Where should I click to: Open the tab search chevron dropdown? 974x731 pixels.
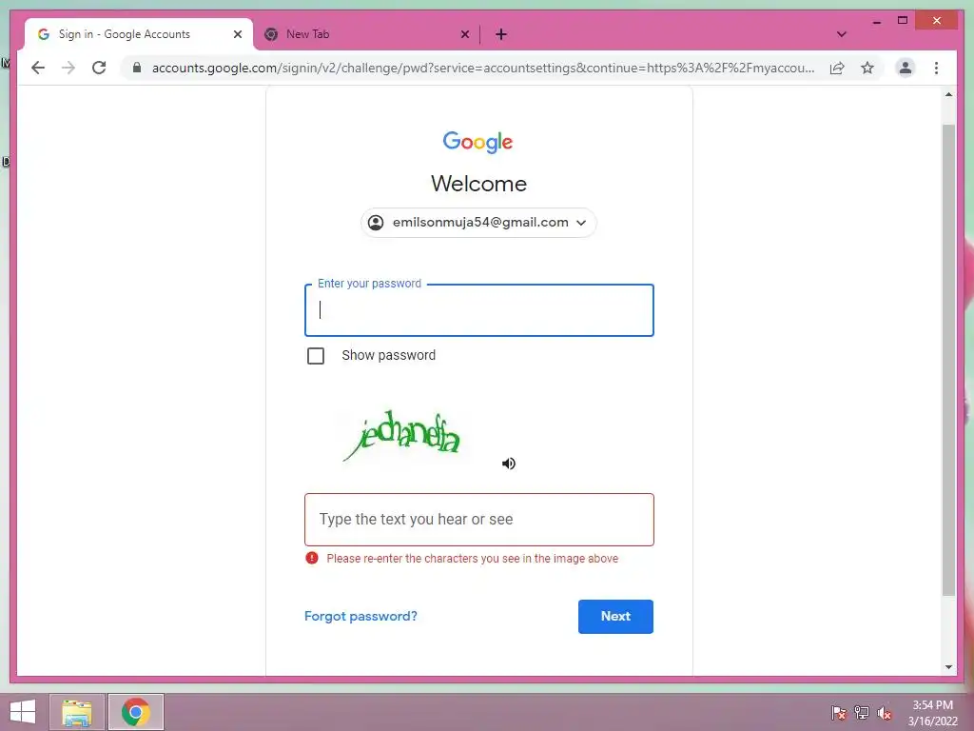(x=841, y=34)
